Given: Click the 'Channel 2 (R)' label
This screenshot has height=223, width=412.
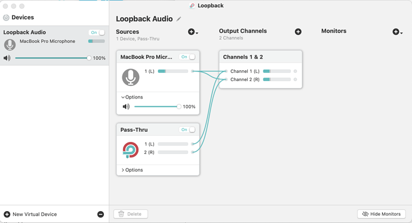Looking at the screenshot, I should click(x=245, y=79).
